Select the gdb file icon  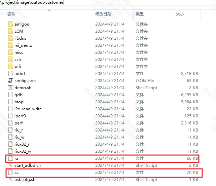[10, 95]
